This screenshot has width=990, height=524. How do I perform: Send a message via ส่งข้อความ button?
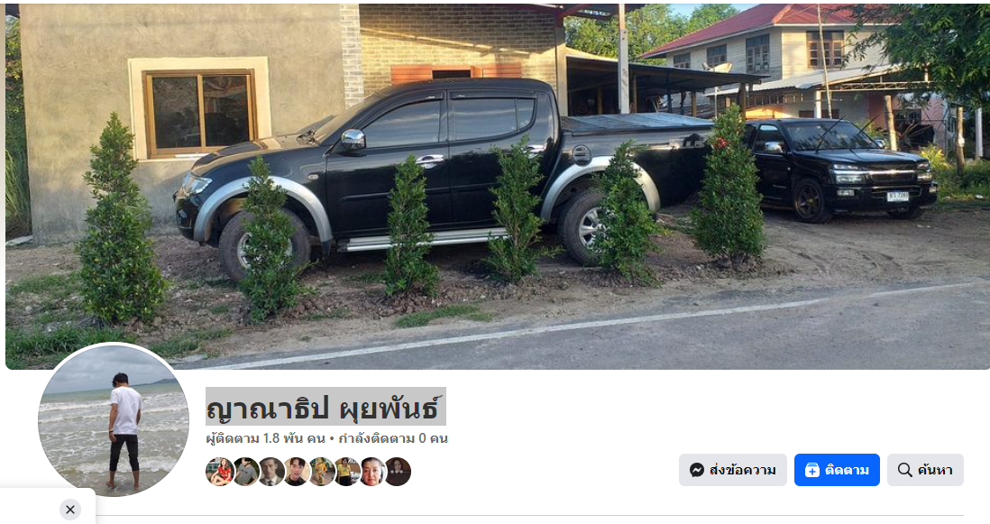coord(732,471)
